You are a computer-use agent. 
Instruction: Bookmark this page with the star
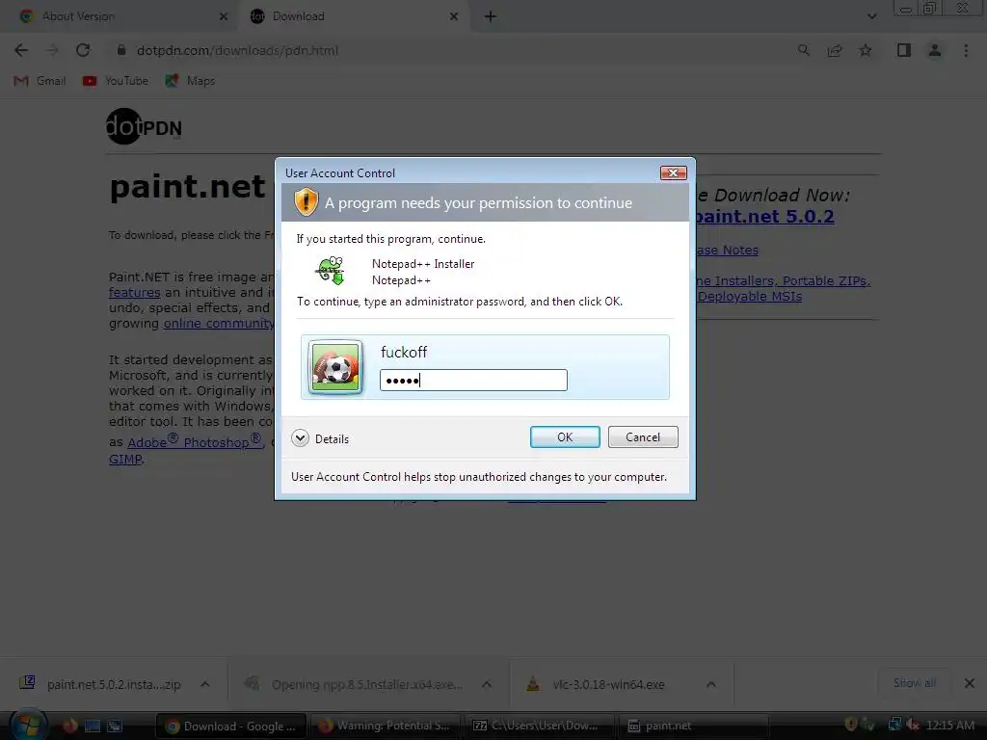coord(866,50)
